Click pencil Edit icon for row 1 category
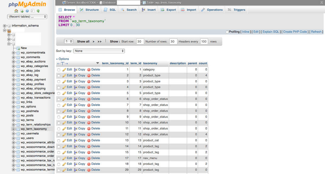The height and width of the screenshot is (174, 325). point(64,70)
